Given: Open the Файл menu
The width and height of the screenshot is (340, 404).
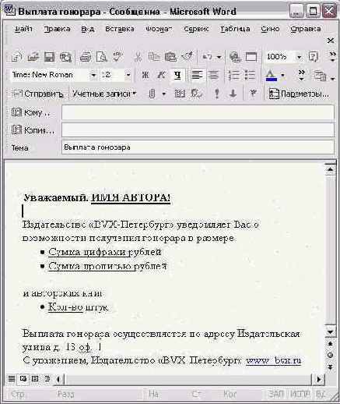Looking at the screenshot, I should (23, 29).
